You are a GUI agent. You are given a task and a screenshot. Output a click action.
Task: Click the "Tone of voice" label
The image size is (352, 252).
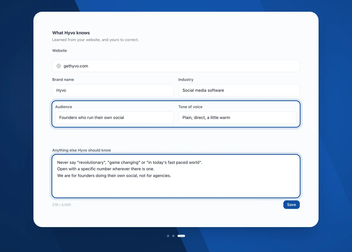[x=190, y=107]
